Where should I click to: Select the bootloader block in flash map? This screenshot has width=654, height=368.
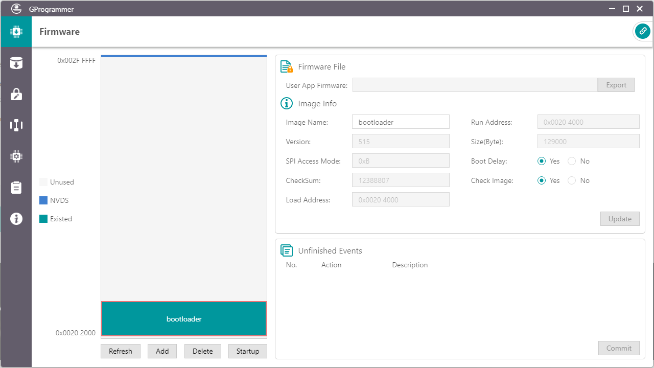[184, 319]
